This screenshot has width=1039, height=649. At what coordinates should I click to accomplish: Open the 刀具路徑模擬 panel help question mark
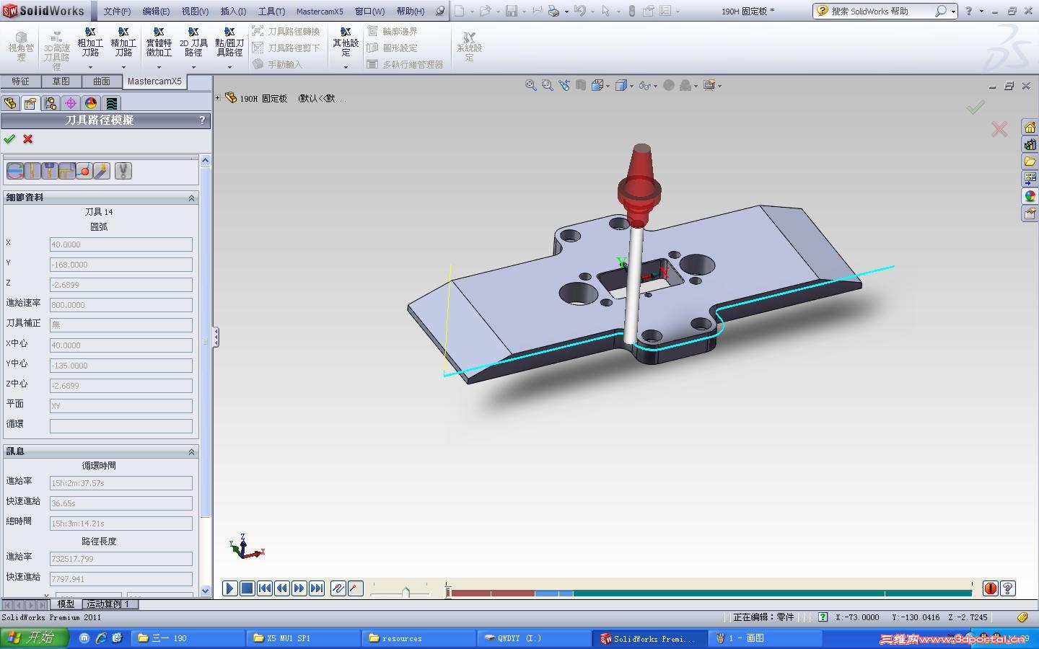pyautogui.click(x=202, y=120)
